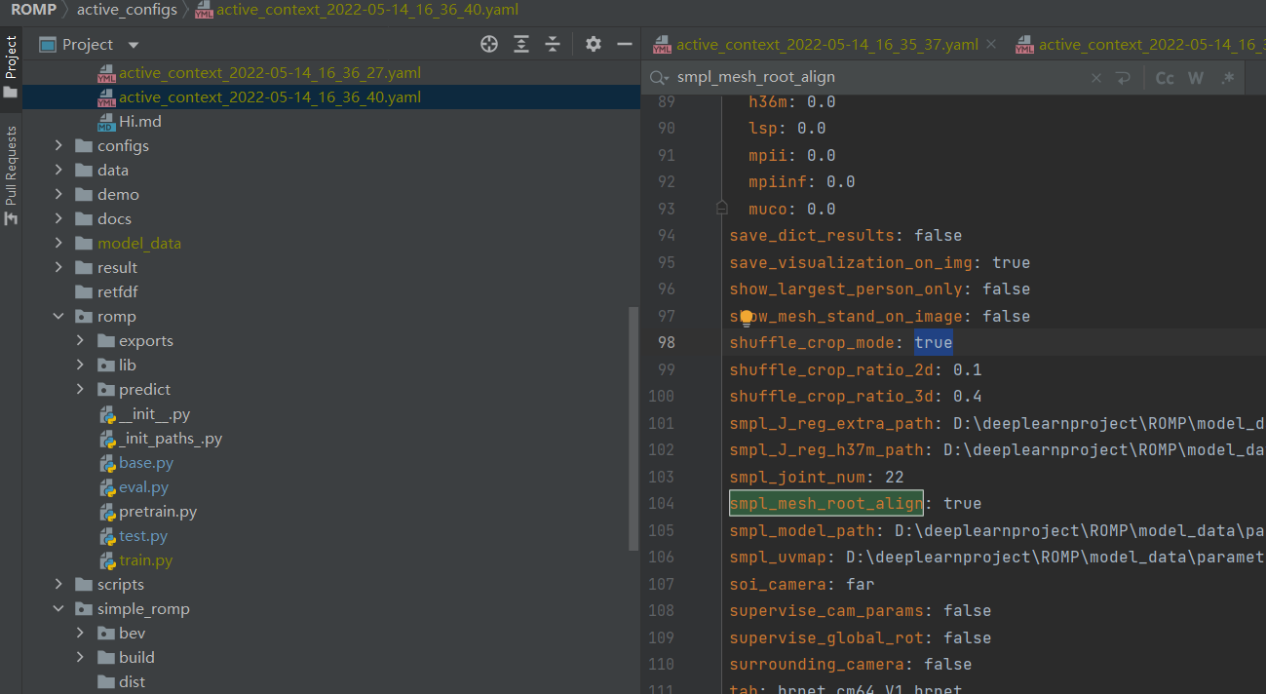Click the new-line arrow button in search
The image size is (1266, 694).
point(1124,77)
